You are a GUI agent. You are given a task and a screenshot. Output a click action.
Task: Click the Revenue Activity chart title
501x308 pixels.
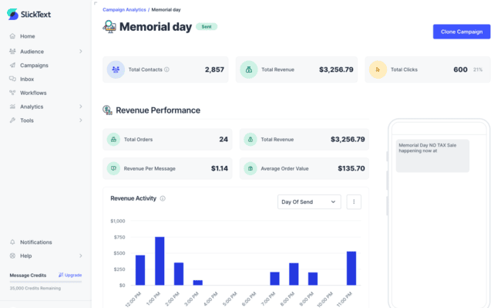[x=133, y=198]
